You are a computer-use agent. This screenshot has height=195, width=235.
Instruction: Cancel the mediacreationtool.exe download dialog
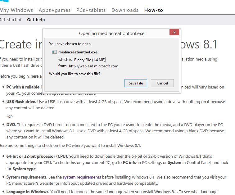(x=162, y=83)
